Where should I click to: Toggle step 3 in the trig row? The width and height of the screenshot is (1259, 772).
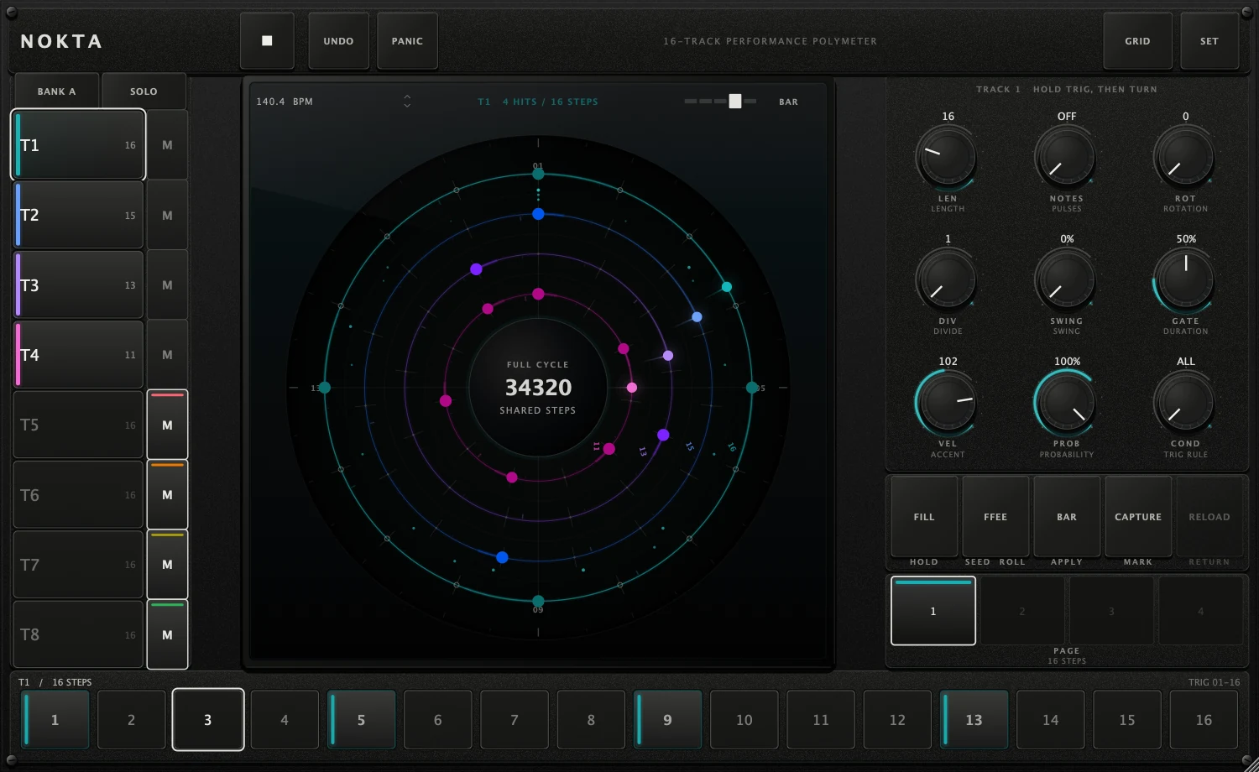tap(208, 720)
